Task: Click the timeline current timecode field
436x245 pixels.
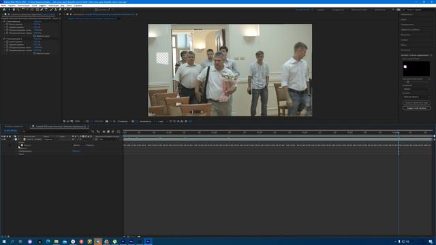Action: point(11,131)
